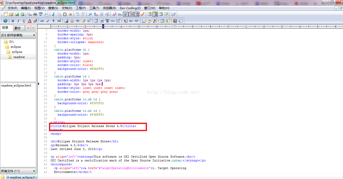Open the list tag dropdown

(118, 21)
